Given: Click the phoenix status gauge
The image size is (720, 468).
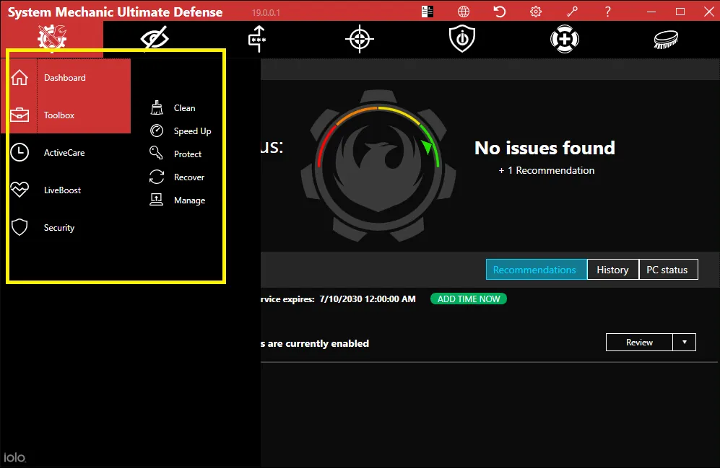Looking at the screenshot, I should point(378,165).
